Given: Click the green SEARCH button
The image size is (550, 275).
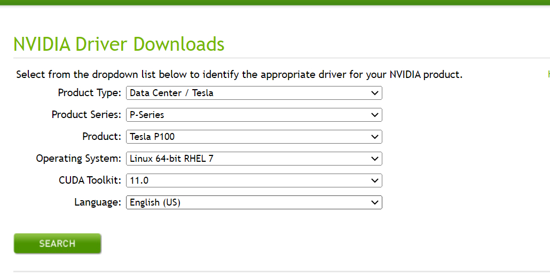Looking at the screenshot, I should [58, 243].
